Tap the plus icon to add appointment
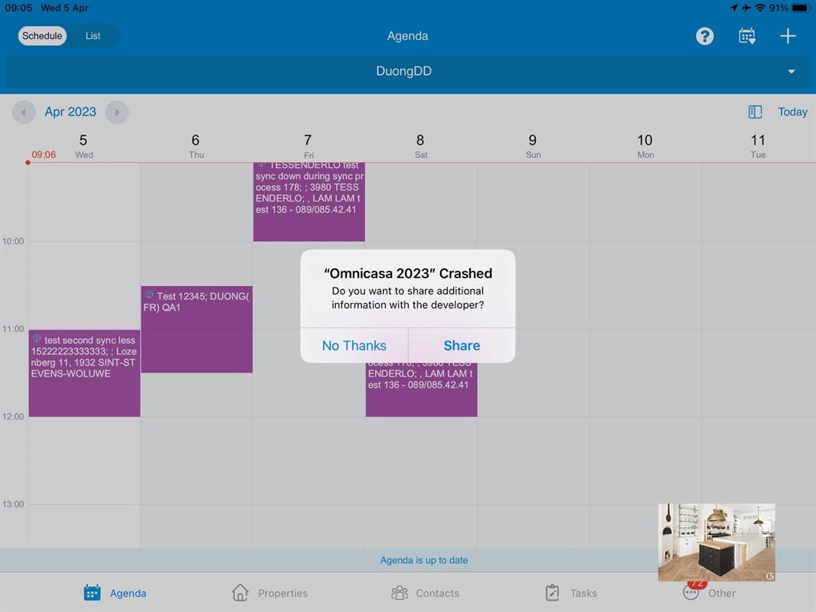This screenshot has height=612, width=816. [x=788, y=36]
